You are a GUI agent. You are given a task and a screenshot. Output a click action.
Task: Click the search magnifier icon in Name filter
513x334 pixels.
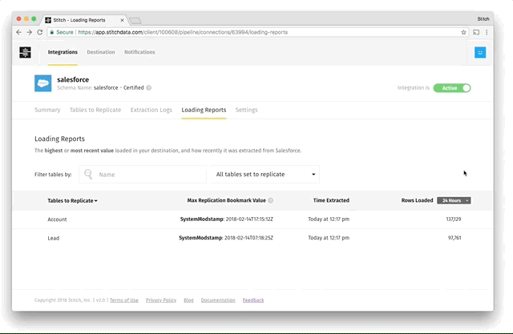click(x=88, y=174)
